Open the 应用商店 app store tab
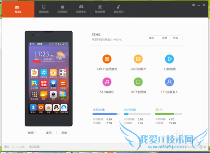Image resolution: width=210 pixels, height=153 pixels. (x=63, y=9)
